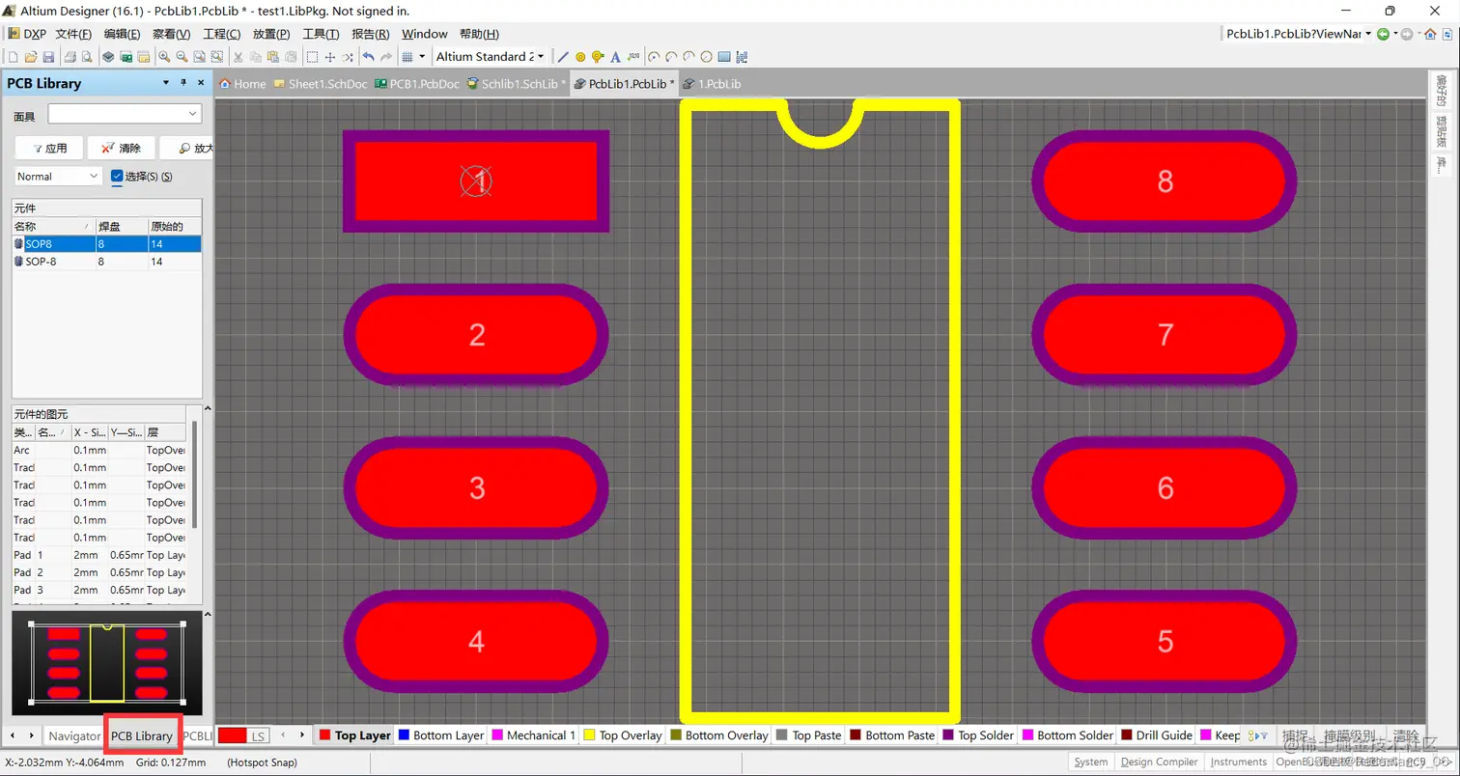Select the Top Overlay layer tab
This screenshot has height=776, width=1460.
pyautogui.click(x=623, y=735)
